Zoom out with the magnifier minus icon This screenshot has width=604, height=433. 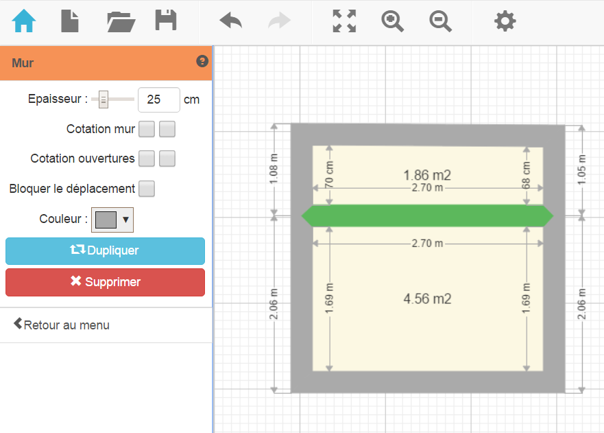pos(441,21)
